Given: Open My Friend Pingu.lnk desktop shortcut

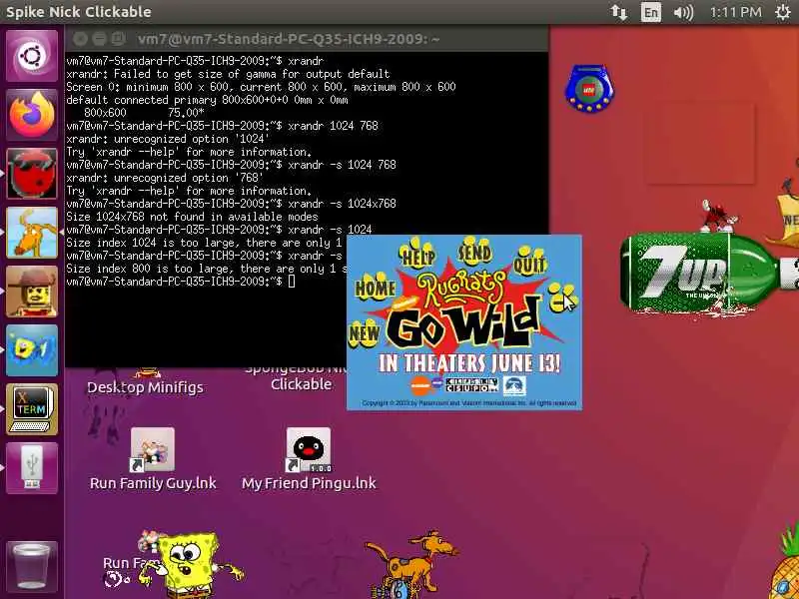Looking at the screenshot, I should pos(309,459).
